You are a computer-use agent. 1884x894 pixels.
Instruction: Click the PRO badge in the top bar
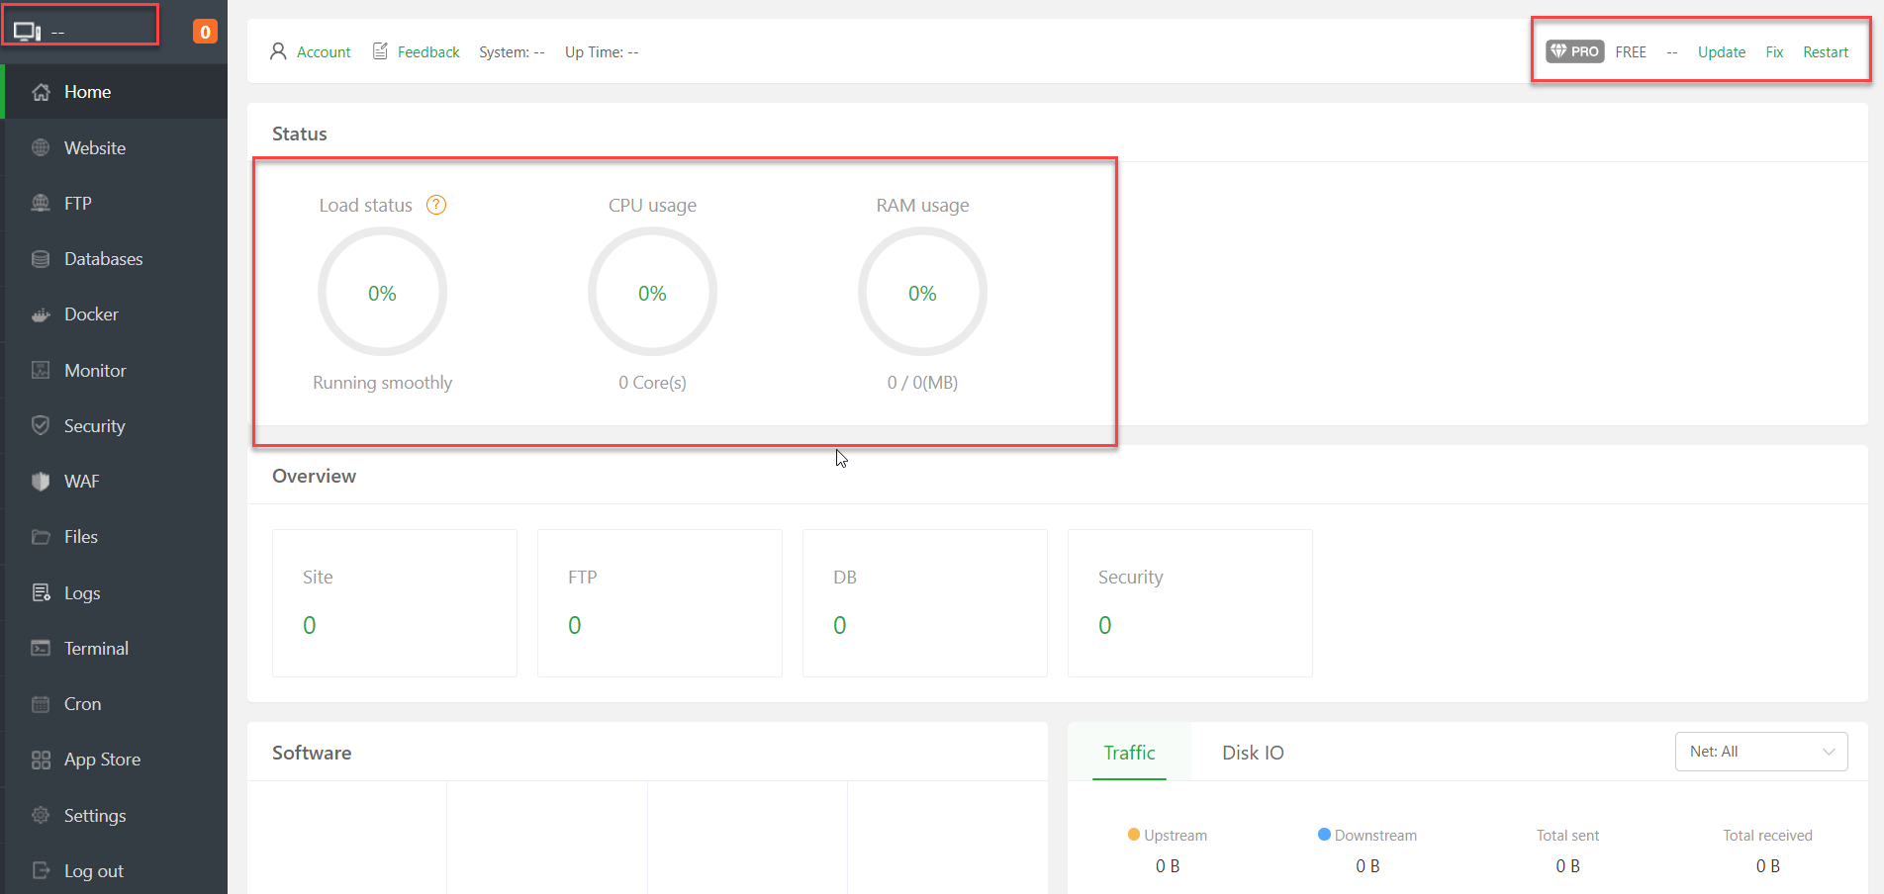pos(1574,50)
